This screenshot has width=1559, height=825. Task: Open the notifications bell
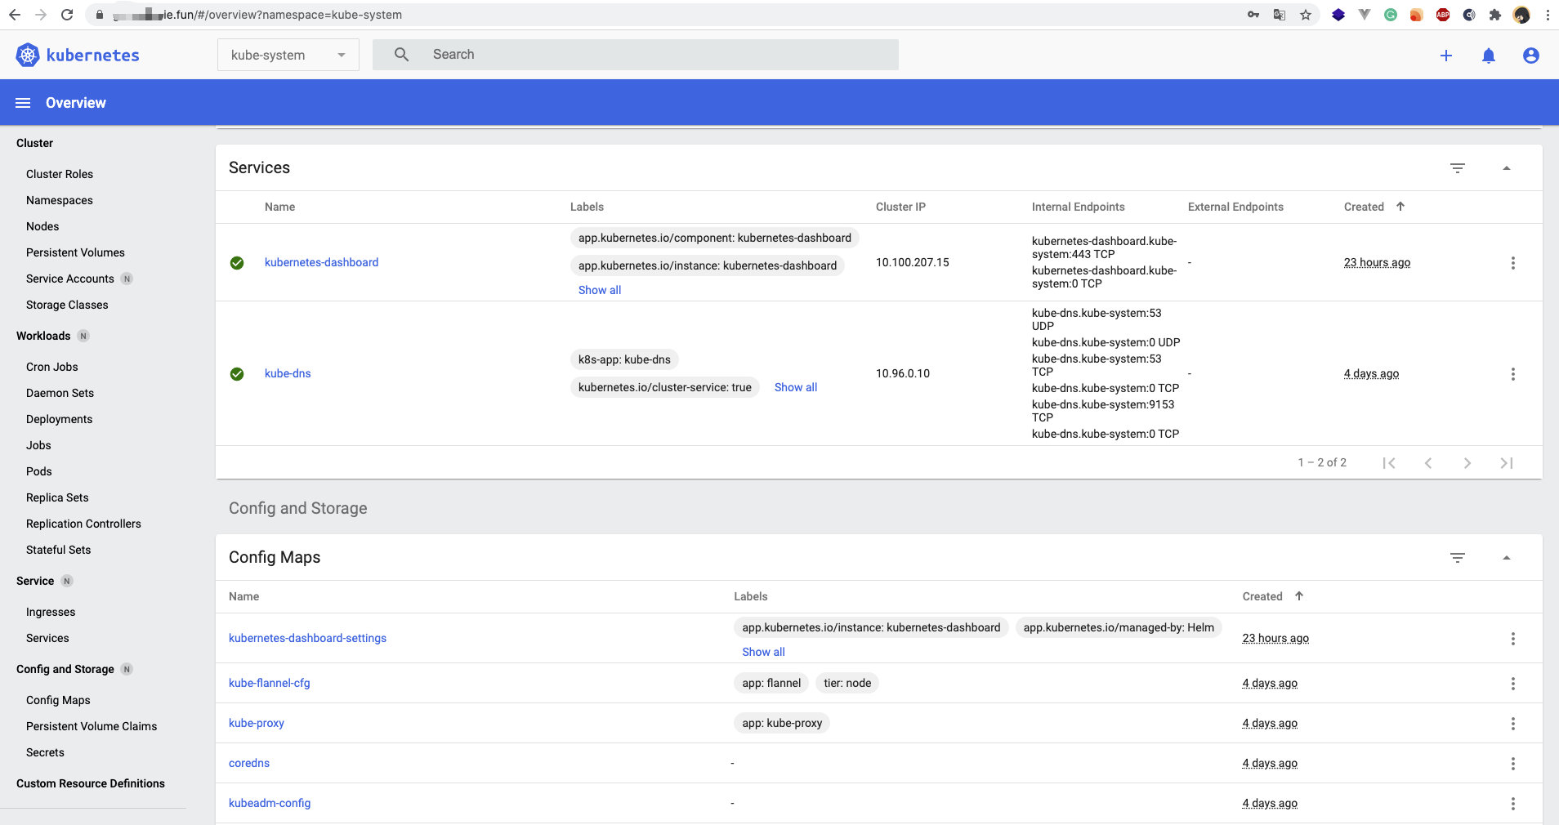1489,56
